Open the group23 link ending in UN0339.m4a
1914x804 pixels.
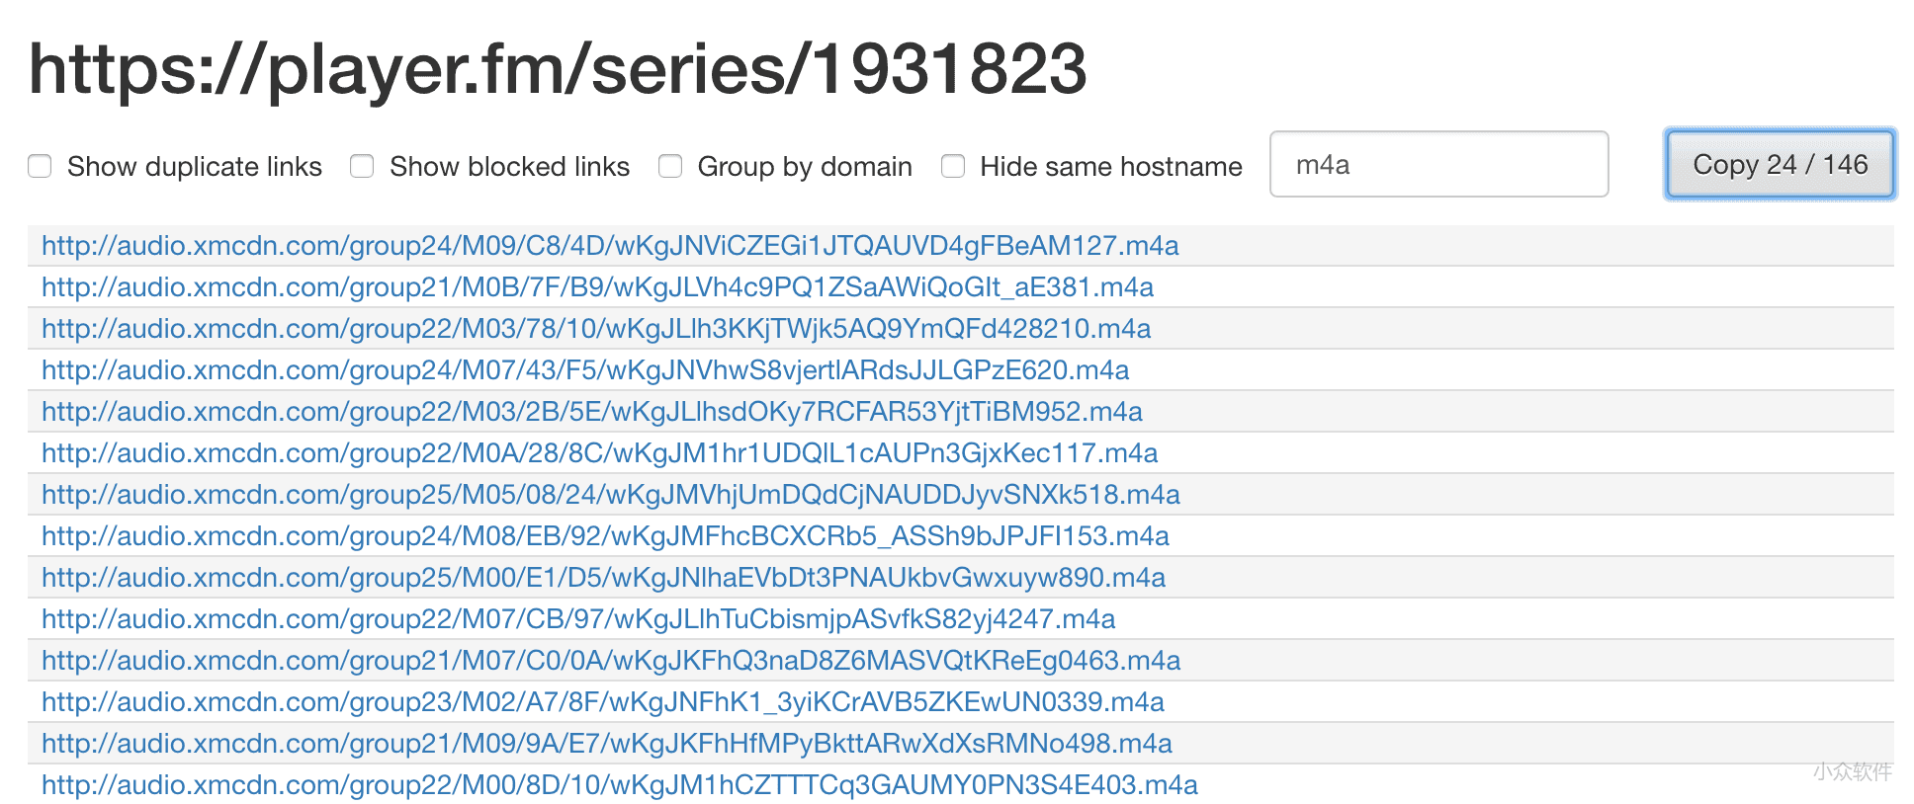tap(601, 702)
